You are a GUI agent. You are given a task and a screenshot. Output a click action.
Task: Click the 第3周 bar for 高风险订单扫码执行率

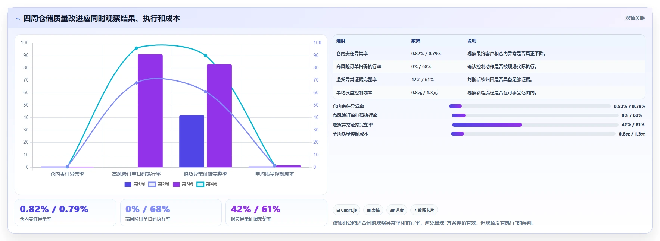pyautogui.click(x=150, y=111)
